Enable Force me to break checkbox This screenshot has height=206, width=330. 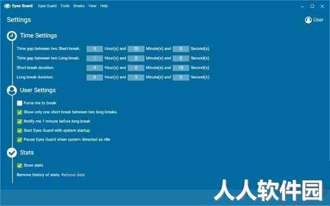20,103
